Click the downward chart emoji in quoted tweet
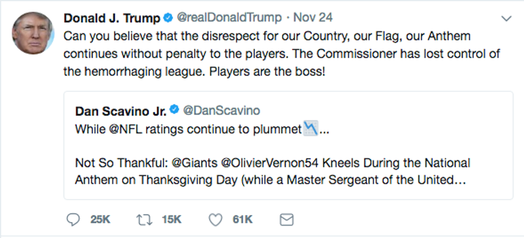Viewport: 524px width, 238px height. pos(310,129)
